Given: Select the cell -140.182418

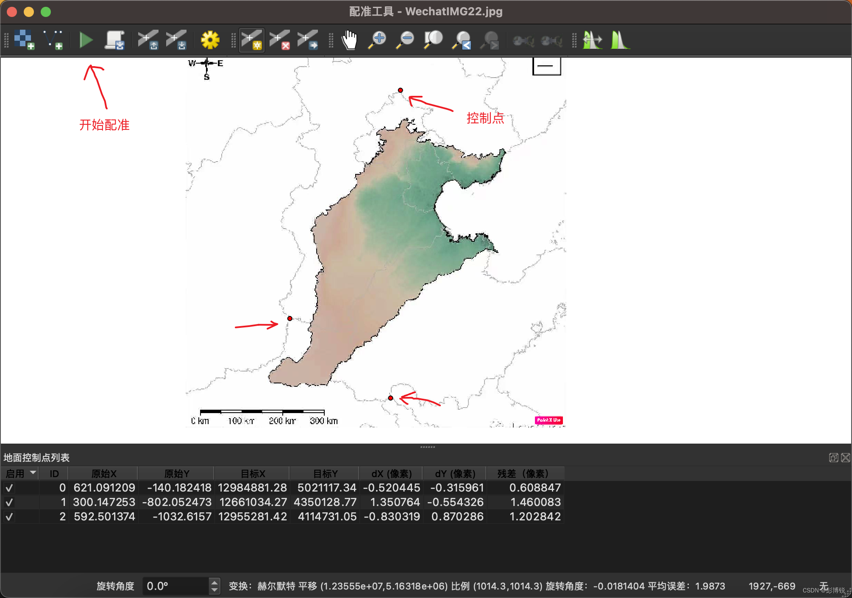Looking at the screenshot, I should click(176, 488).
